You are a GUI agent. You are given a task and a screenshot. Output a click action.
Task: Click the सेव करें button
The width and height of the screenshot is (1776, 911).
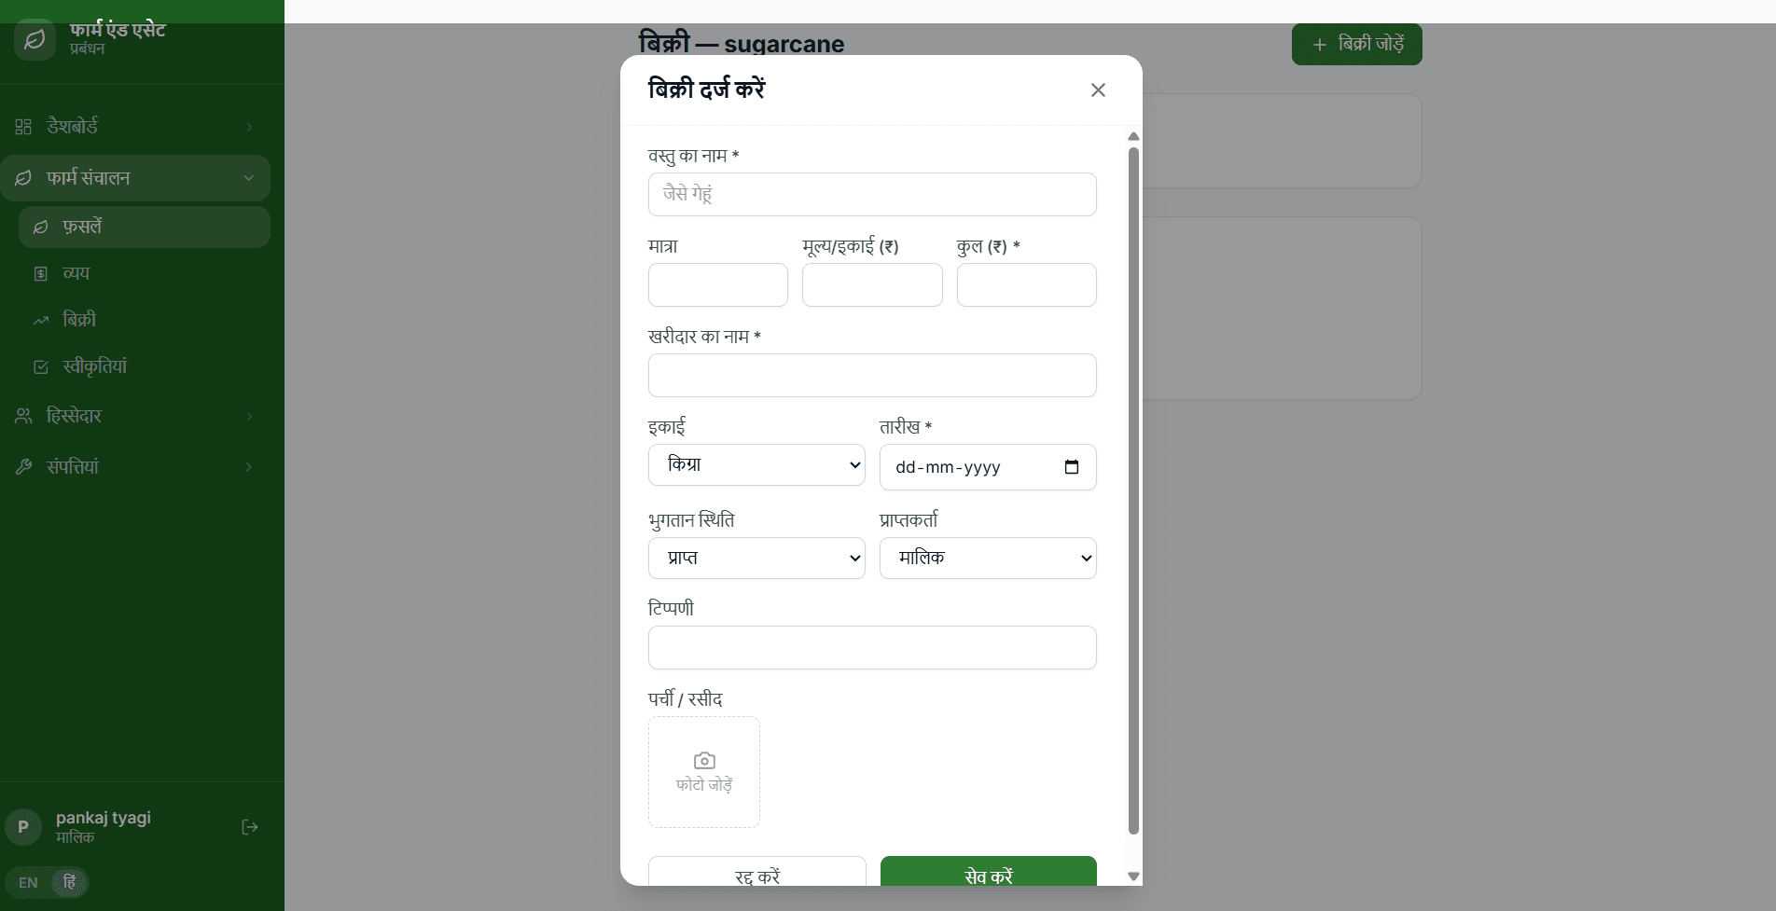(x=989, y=871)
